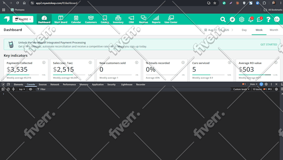This screenshot has width=283, height=160.
Task: Click the console Filter field
Action: [134, 89]
